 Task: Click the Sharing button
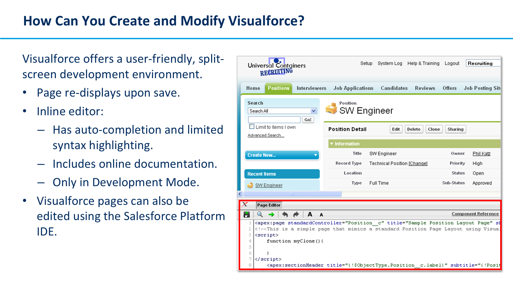[456, 129]
